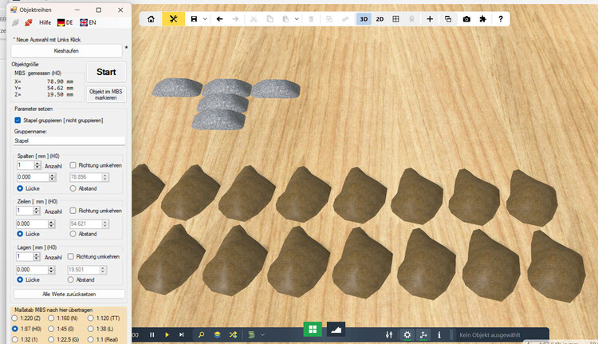The width and height of the screenshot is (598, 344).
Task: Click the Gruppenname field containing Stapel
Action: tap(69, 140)
